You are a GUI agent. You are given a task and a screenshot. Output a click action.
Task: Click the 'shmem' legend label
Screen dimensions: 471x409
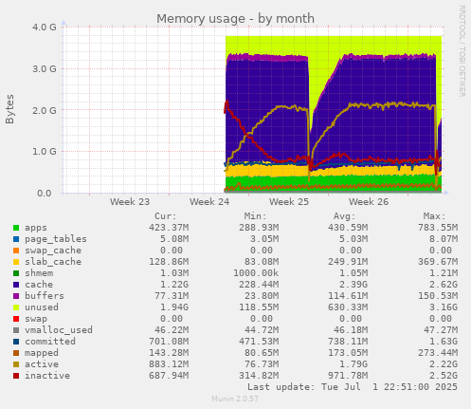39,273
